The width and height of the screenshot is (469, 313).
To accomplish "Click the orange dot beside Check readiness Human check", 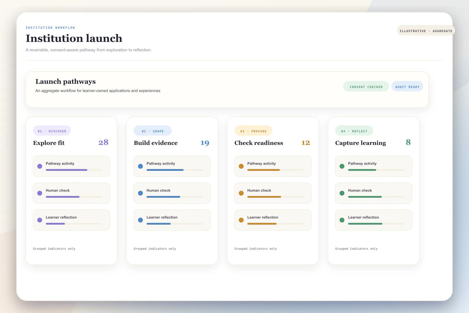I will click(241, 193).
